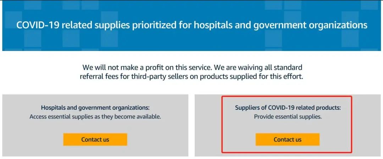Click the "Access essential supplies as they become available" text
This screenshot has height=159, width=383.
[95, 117]
